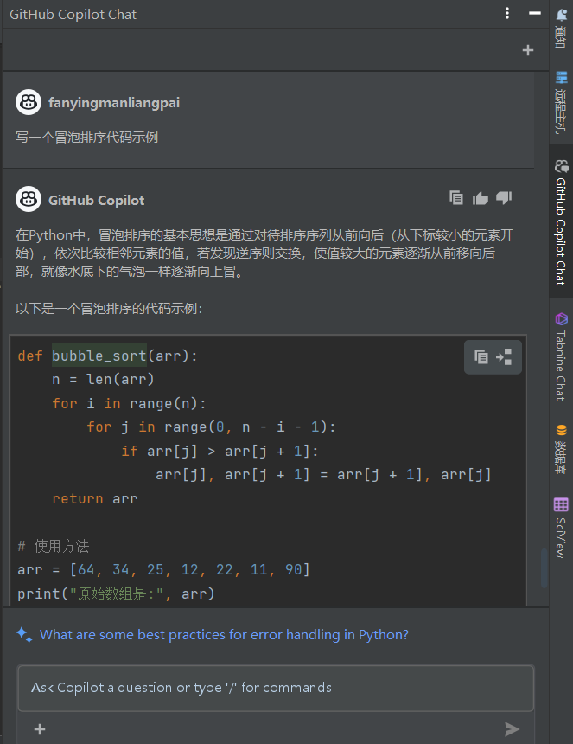573x744 pixels.
Task: Open the Tabnine Chat sidebar tab
Action: (x=561, y=356)
